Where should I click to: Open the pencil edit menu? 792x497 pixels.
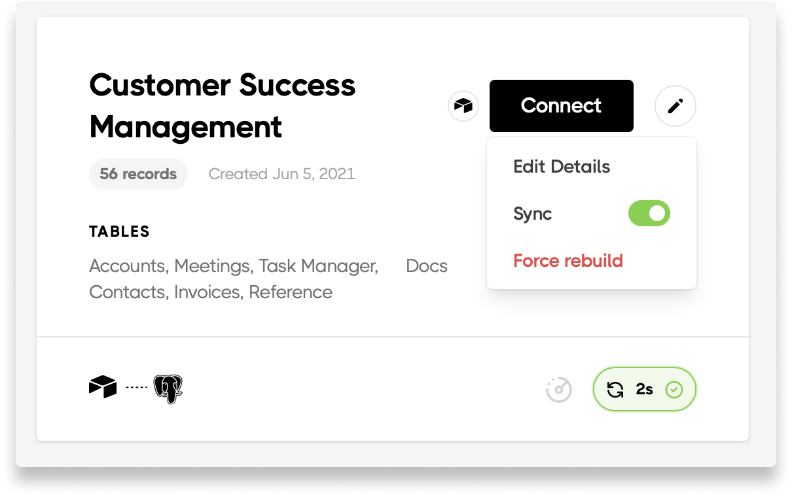(675, 106)
